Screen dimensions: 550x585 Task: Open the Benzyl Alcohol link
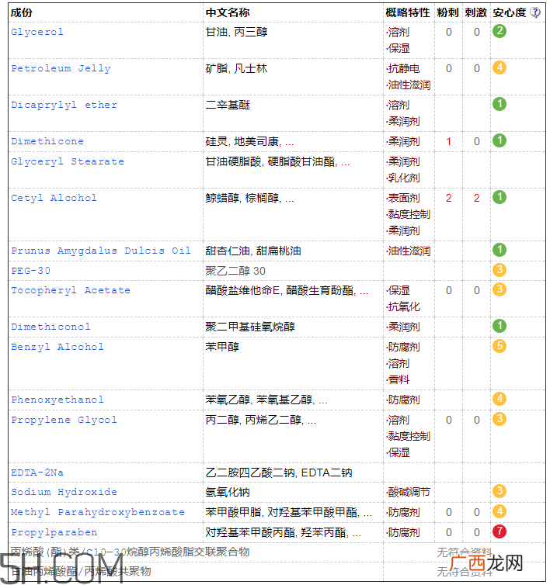pos(57,347)
